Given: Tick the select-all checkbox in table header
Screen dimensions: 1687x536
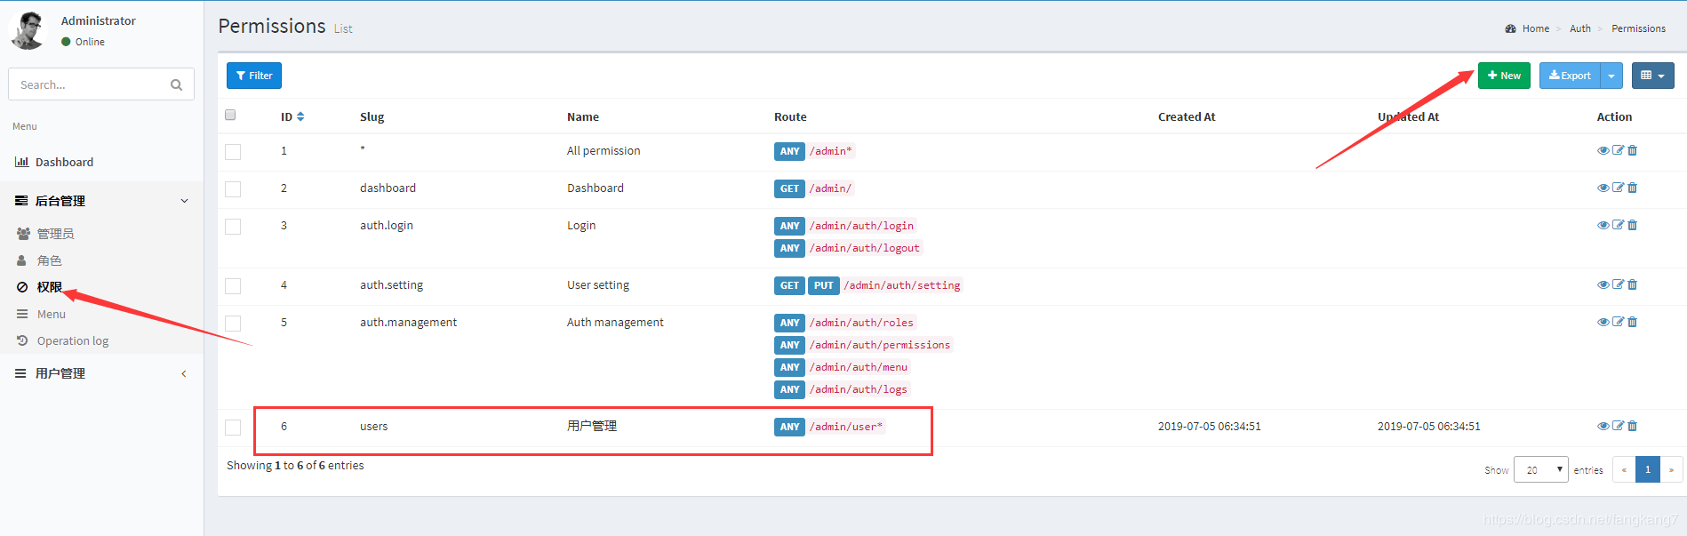Looking at the screenshot, I should click(x=230, y=115).
